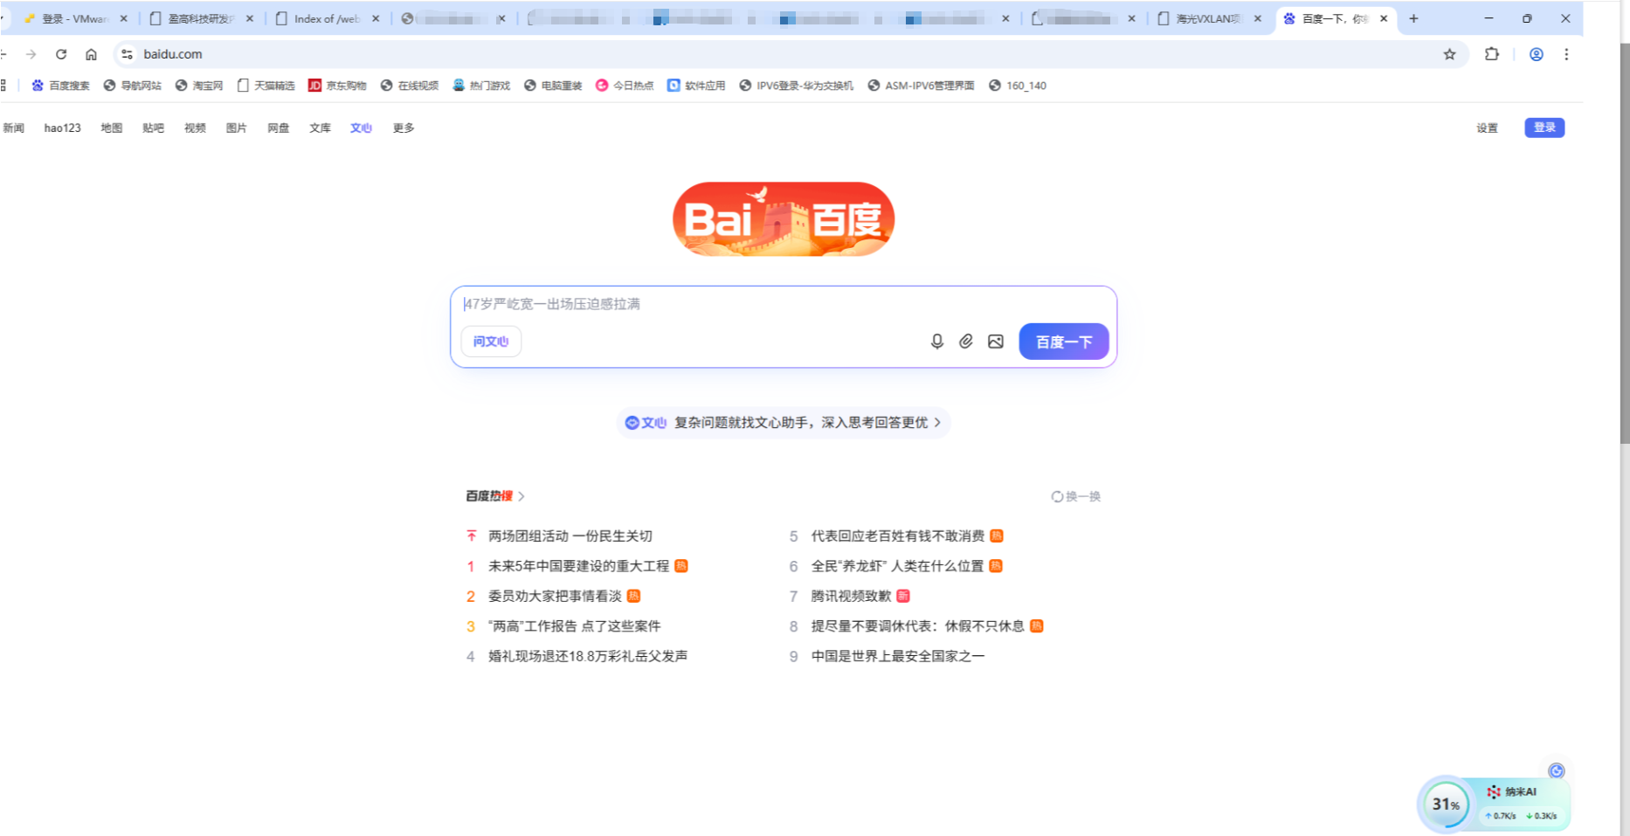Open the Chrome three-dot menu

tap(1566, 54)
